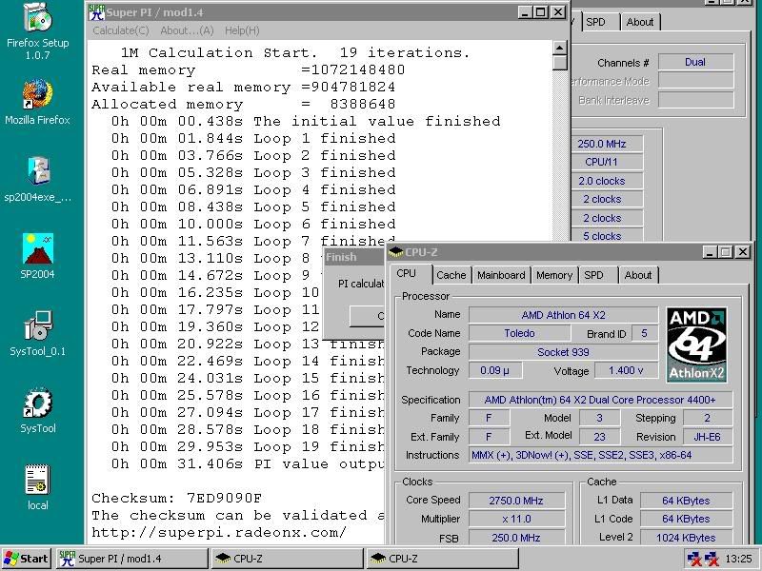762x571 pixels.
Task: Open About...(A) menu in Super PI
Action: pos(187,30)
